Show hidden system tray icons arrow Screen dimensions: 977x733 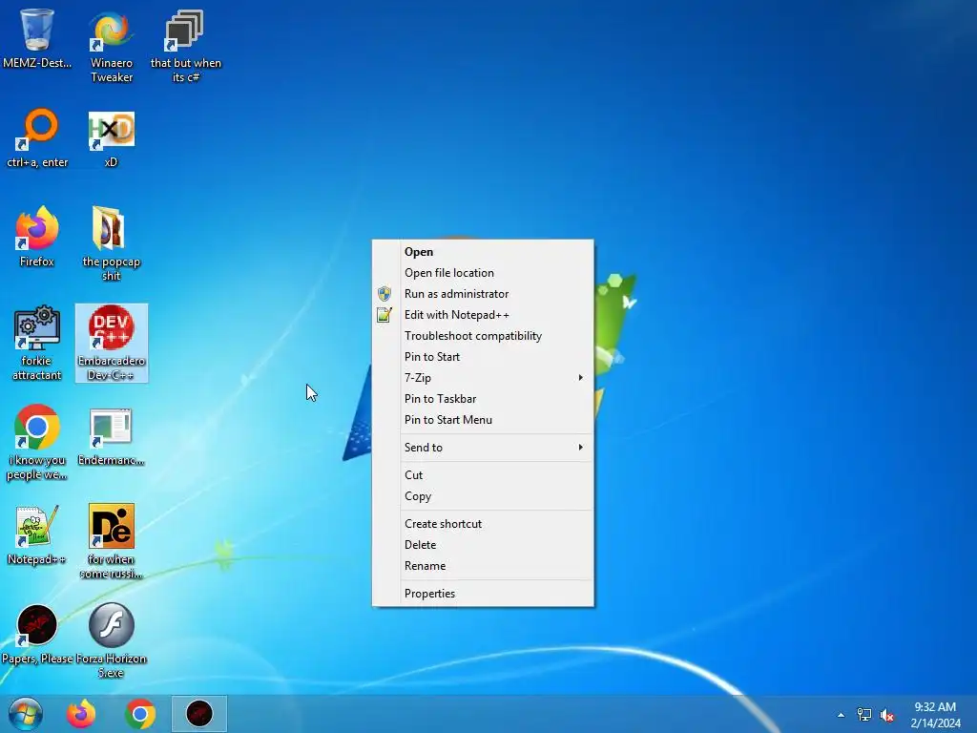842,715
